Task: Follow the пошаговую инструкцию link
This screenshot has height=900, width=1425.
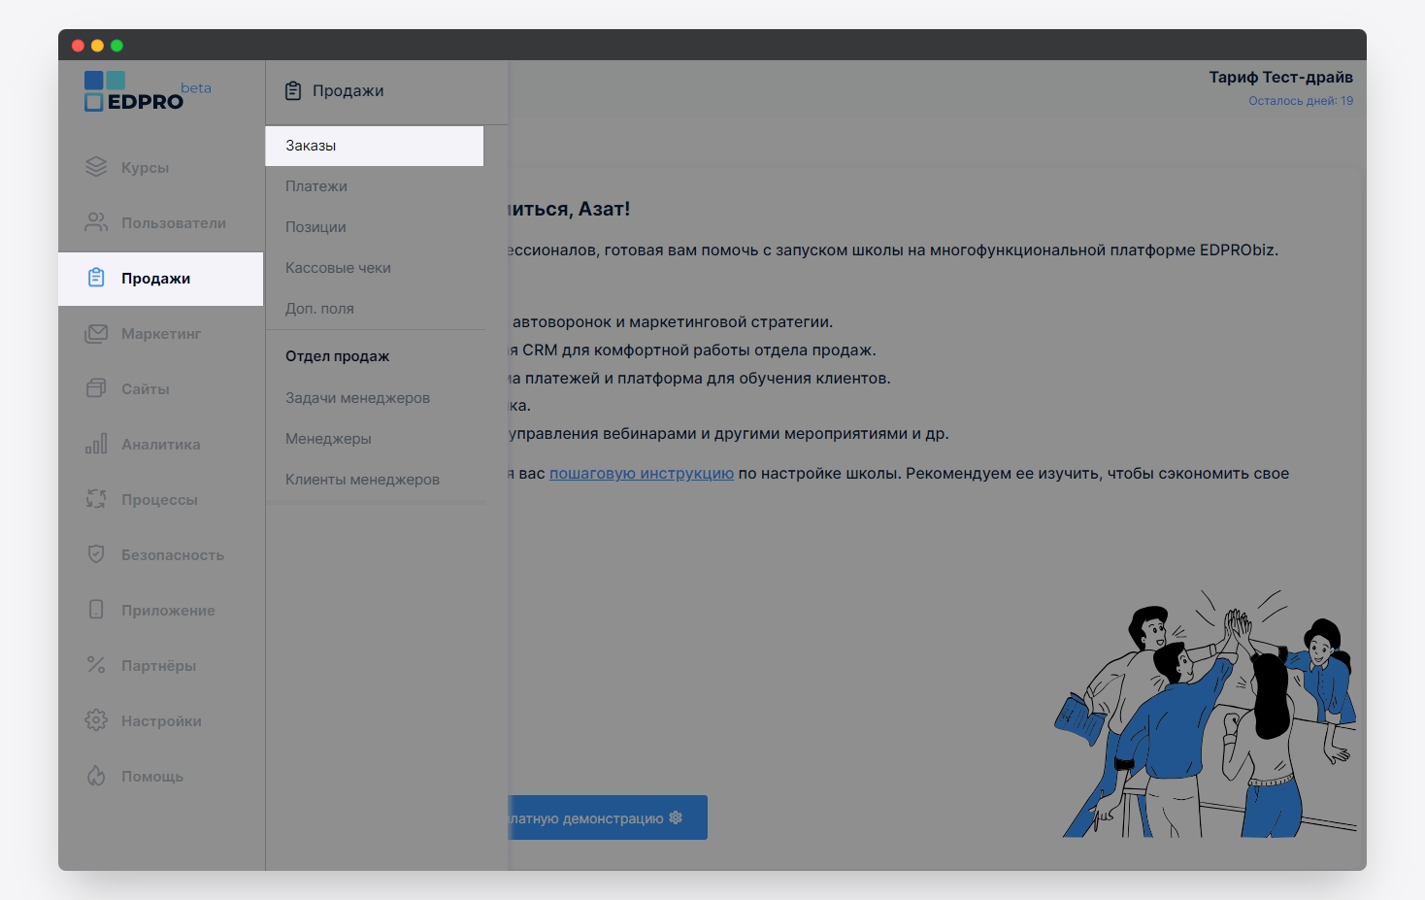Action: click(x=641, y=474)
